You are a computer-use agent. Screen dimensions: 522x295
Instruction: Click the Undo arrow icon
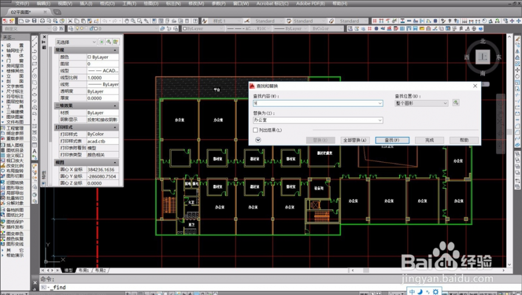[x=105, y=21]
